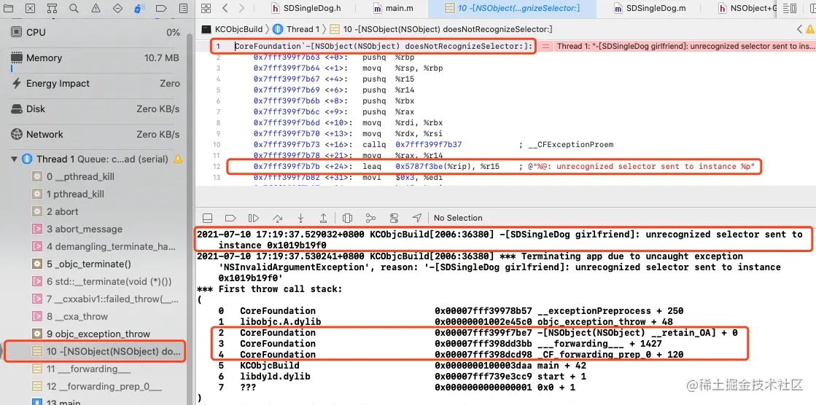Step over the current instruction
The height and width of the screenshot is (405, 816).
point(277,218)
